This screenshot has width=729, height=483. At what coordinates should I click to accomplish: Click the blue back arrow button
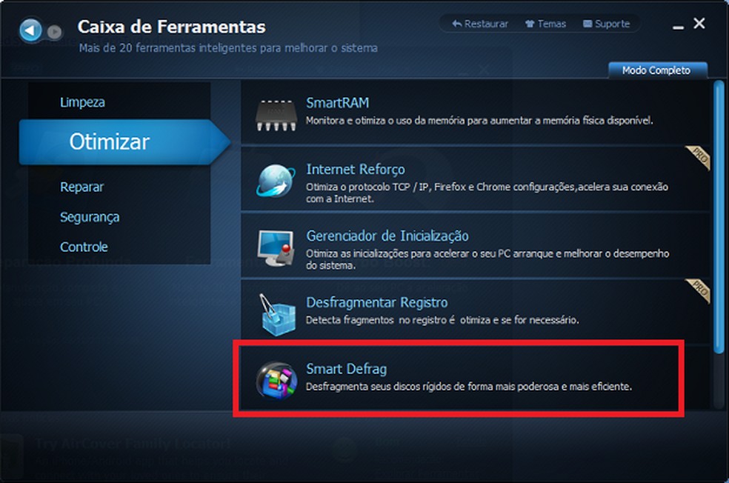click(x=30, y=30)
